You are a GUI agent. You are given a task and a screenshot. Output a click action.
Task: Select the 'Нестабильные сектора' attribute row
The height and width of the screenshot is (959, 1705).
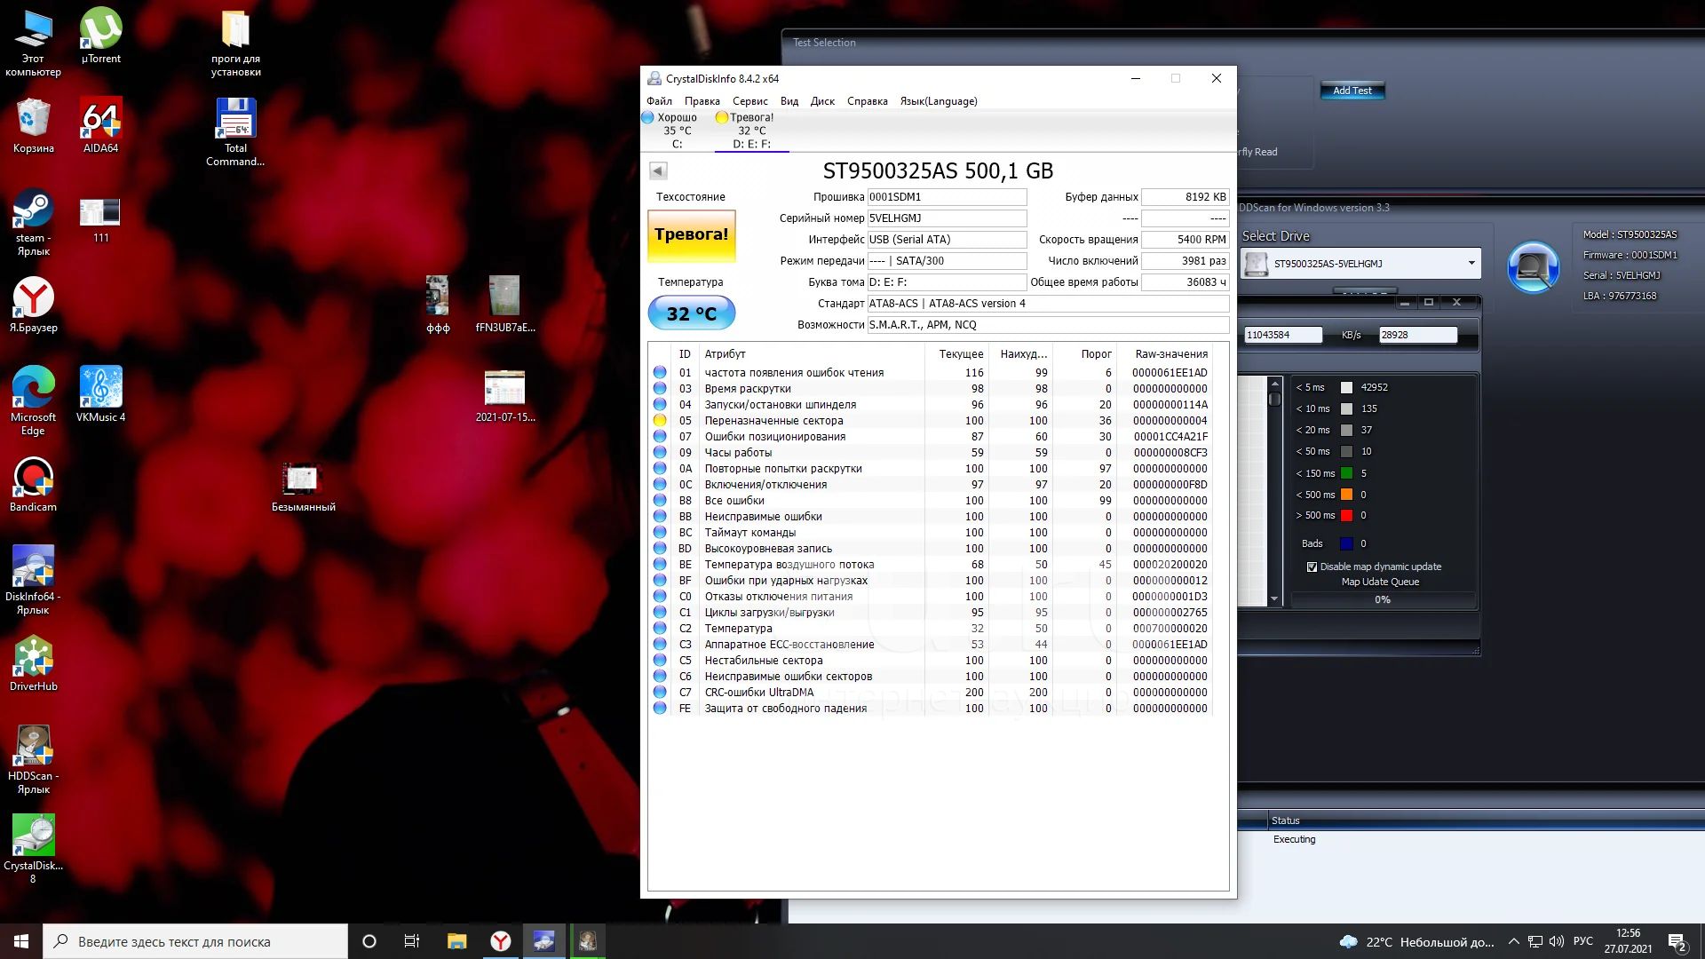932,661
